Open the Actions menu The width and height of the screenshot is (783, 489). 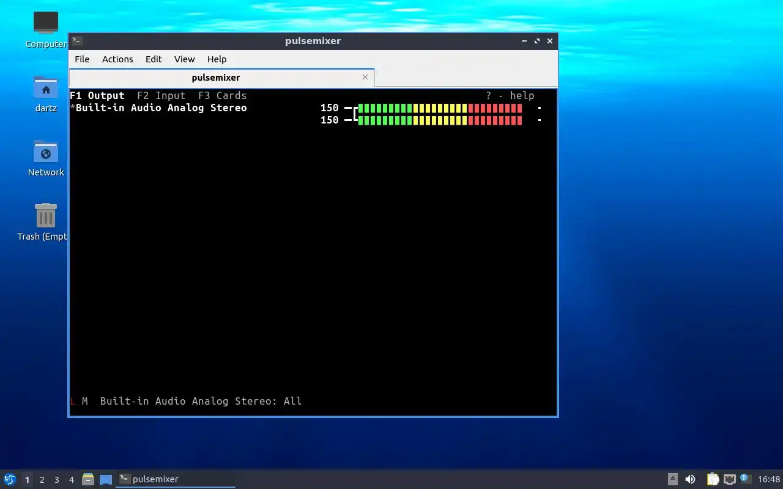click(x=117, y=59)
